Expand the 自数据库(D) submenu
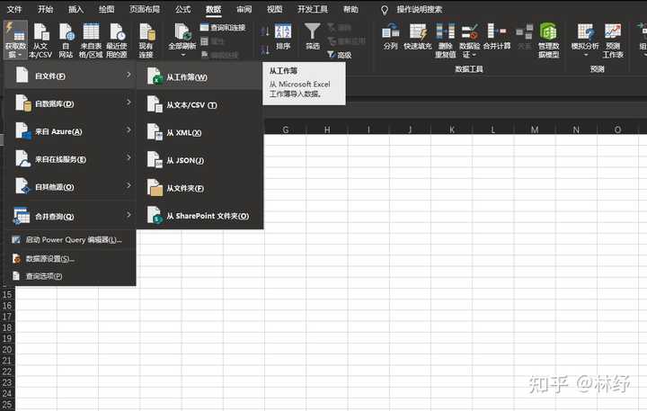The height and width of the screenshot is (411, 647). click(70, 103)
